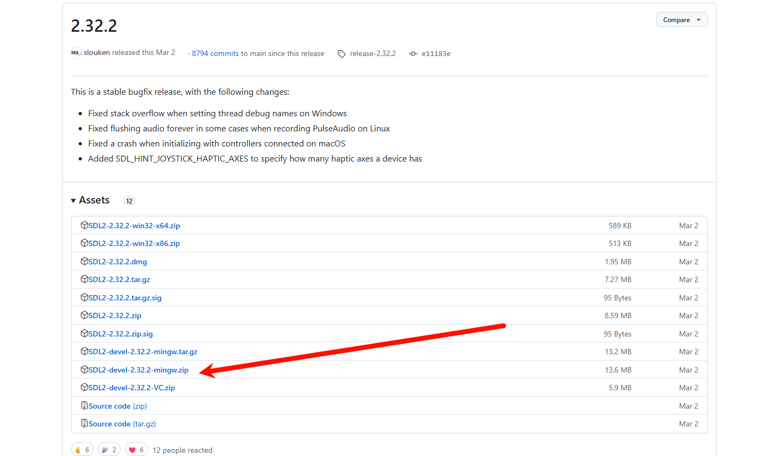
Task: Click the tag icon beside release-2.32.2
Action: [x=342, y=54]
